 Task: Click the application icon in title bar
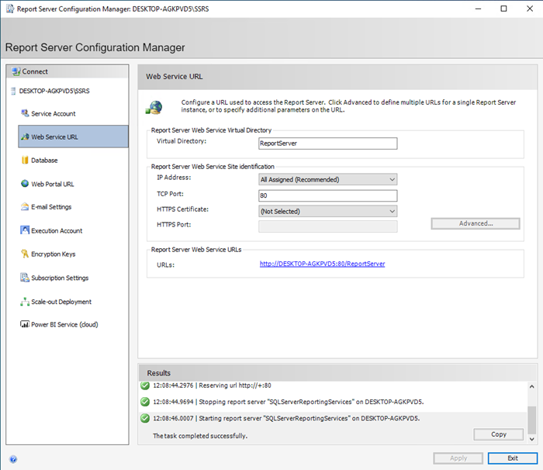click(x=10, y=9)
